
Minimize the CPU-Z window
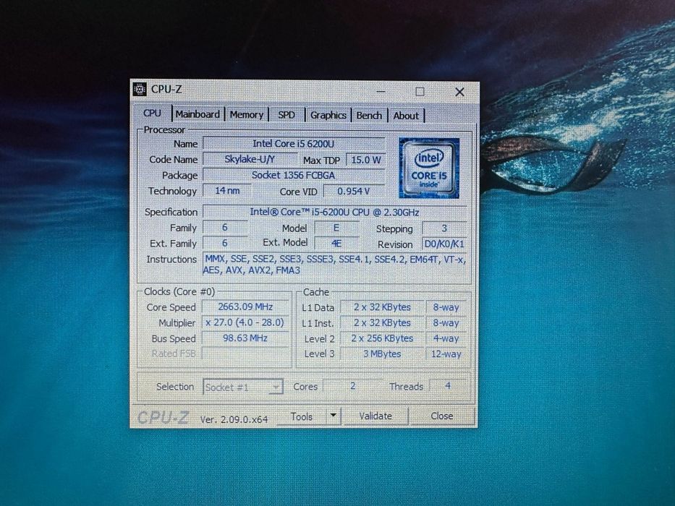coord(381,92)
